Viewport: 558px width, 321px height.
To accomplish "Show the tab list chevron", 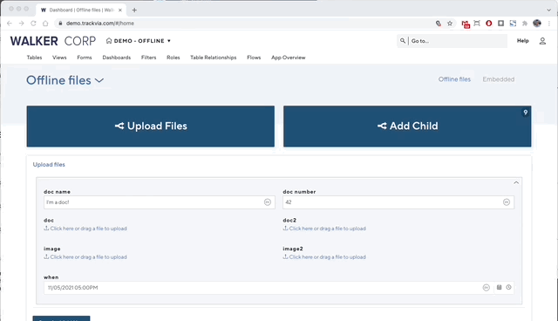I will pyautogui.click(x=548, y=10).
